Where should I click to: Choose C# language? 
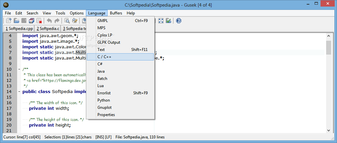tap(120, 64)
